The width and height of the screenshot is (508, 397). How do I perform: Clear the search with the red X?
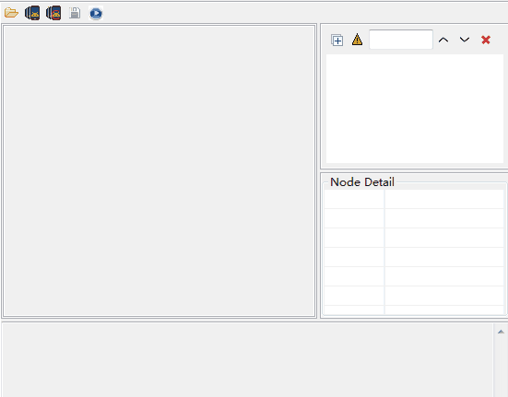pyautogui.click(x=486, y=40)
